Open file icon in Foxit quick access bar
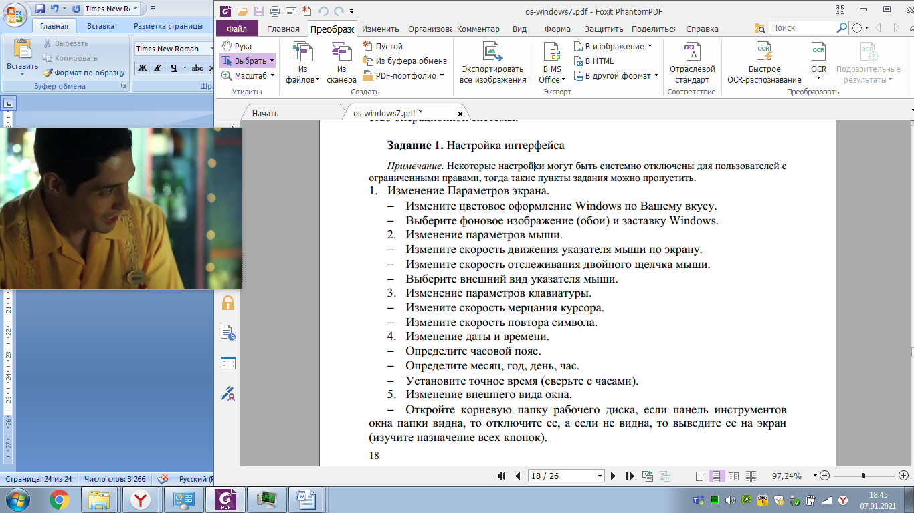The width and height of the screenshot is (914, 513). click(x=242, y=11)
